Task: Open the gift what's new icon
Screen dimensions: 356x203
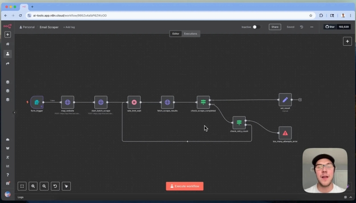Action: pyautogui.click(x=8, y=183)
